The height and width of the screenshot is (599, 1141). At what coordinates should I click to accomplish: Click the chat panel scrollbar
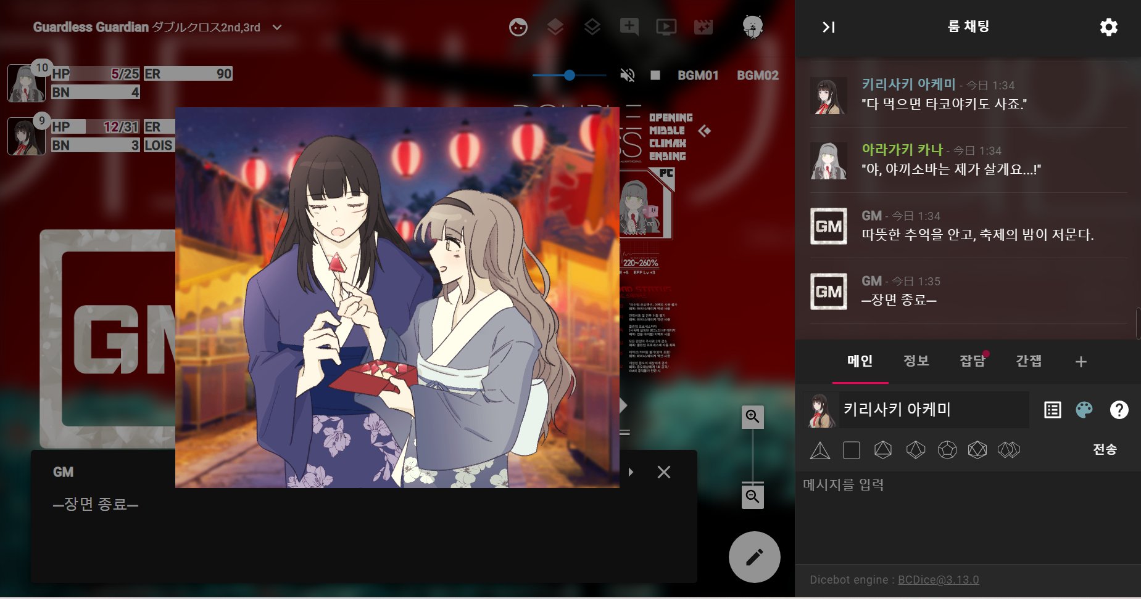click(1138, 324)
